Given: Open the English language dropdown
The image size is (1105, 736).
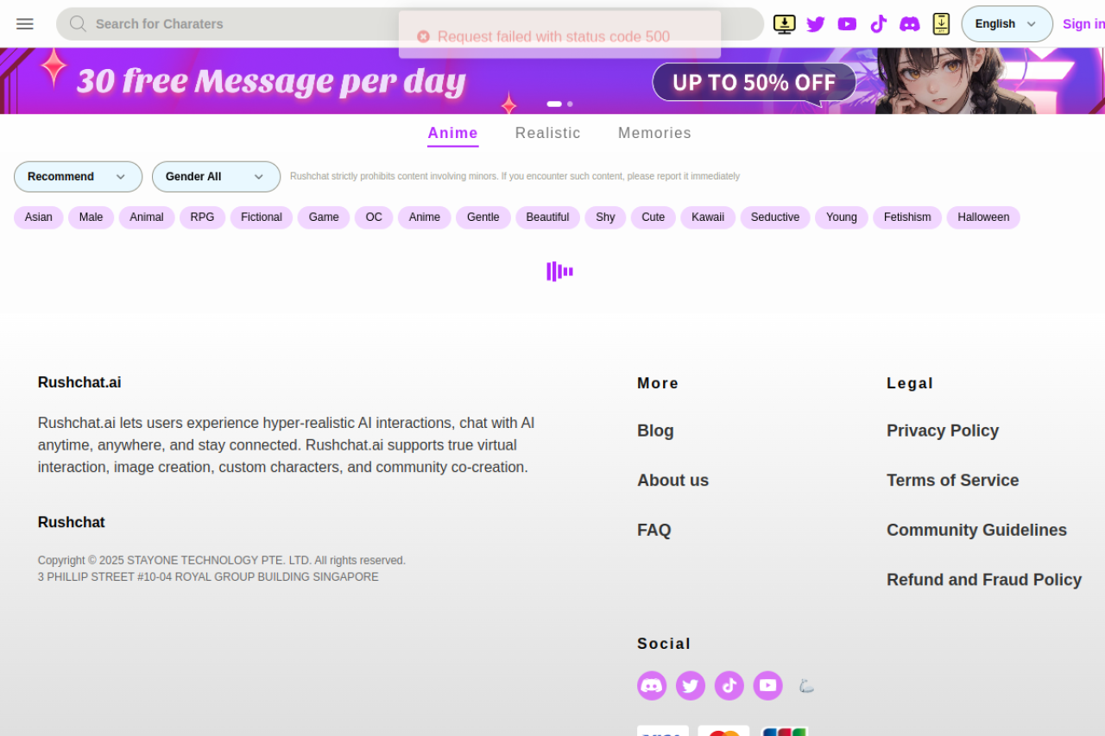Looking at the screenshot, I should click(1007, 24).
